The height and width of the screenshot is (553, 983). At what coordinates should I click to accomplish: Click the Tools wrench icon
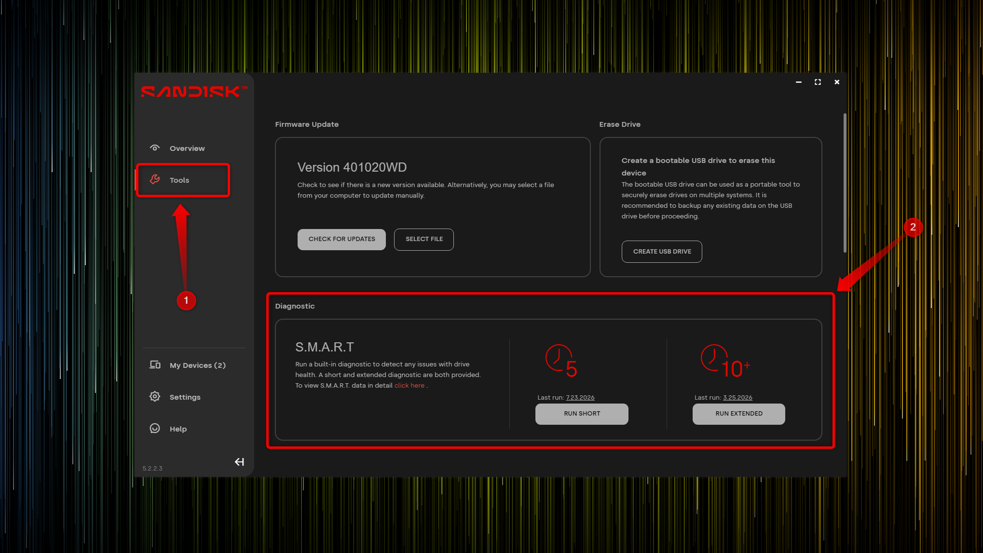click(155, 179)
